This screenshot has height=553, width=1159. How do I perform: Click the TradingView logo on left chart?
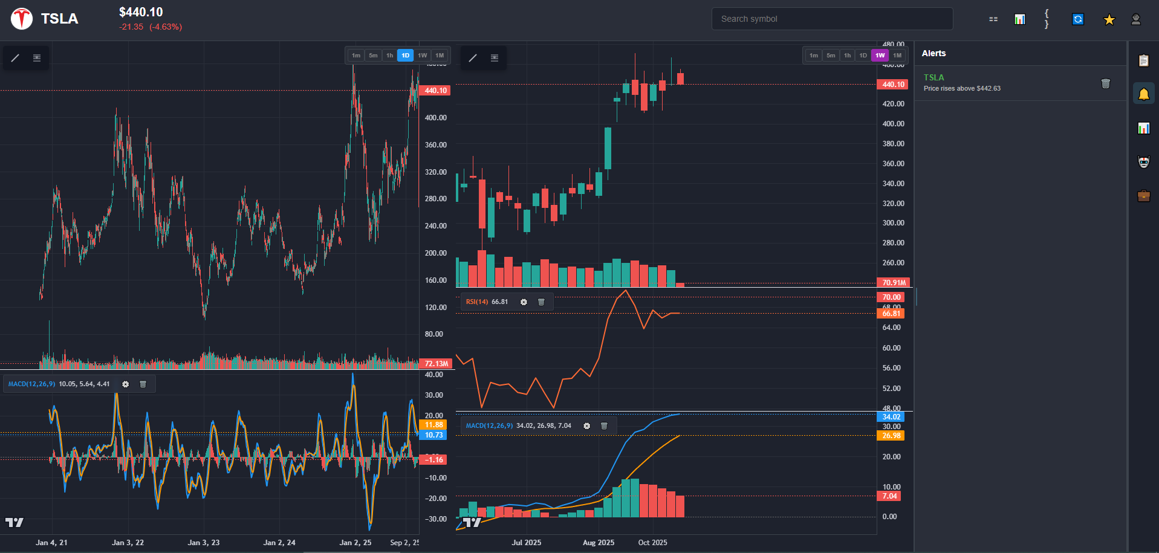point(15,523)
